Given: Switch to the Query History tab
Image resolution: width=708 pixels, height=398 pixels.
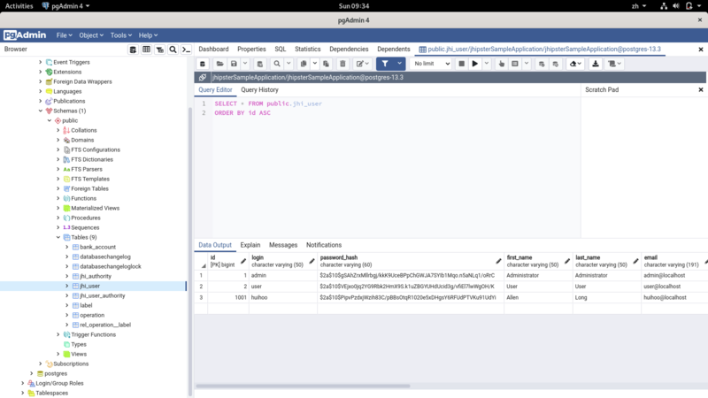Looking at the screenshot, I should point(259,90).
